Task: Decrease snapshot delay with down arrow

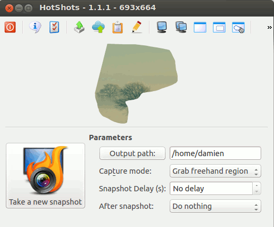Action: pos(256,192)
